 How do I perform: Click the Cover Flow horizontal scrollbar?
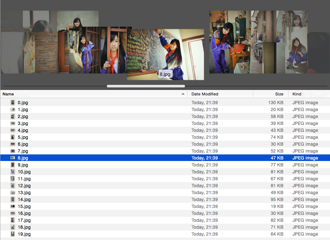146,86
